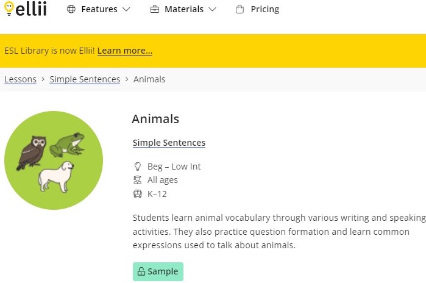Screen dimensions: 426x283
Task: Click the Ellii lightbulb logo
Action: pos(26,9)
